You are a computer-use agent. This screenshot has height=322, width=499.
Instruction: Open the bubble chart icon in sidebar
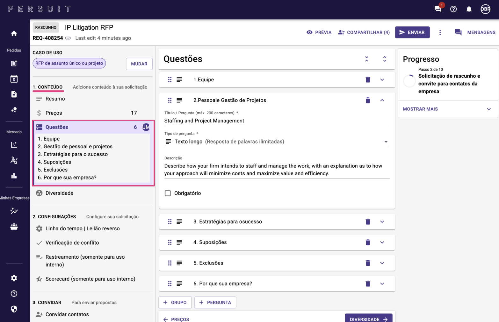14,110
